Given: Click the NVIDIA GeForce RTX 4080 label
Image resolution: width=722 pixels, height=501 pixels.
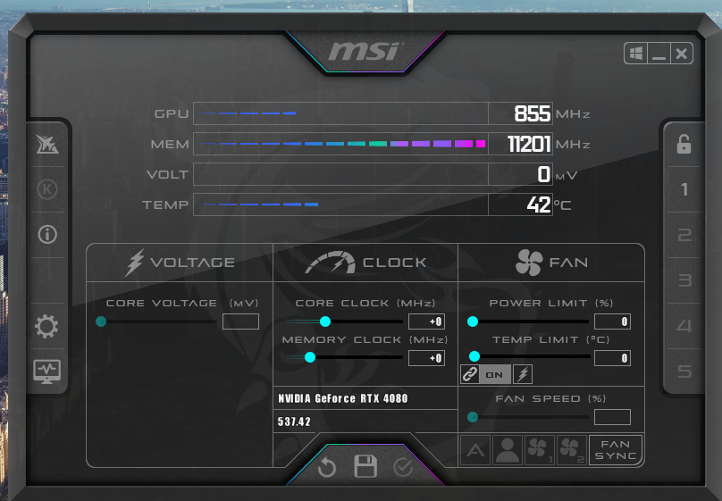Looking at the screenshot, I should point(342,398).
